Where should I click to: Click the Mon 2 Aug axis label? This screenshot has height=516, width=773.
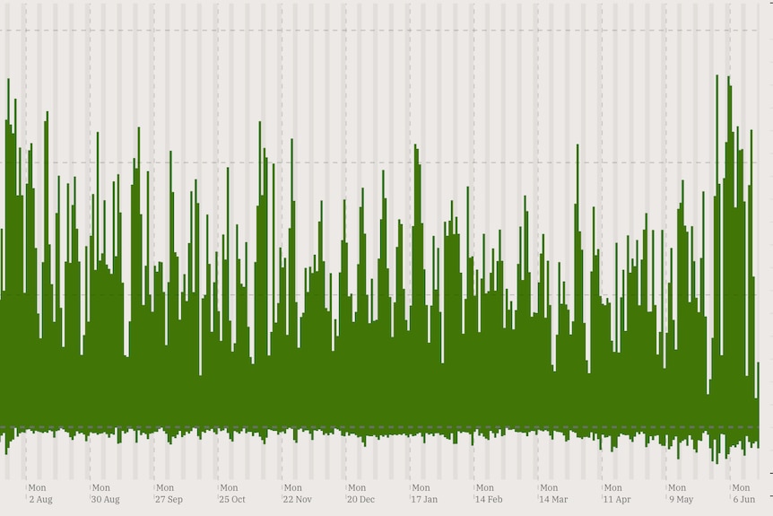coord(40,494)
